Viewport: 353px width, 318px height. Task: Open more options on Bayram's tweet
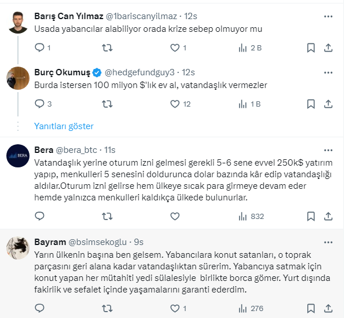pos(328,240)
